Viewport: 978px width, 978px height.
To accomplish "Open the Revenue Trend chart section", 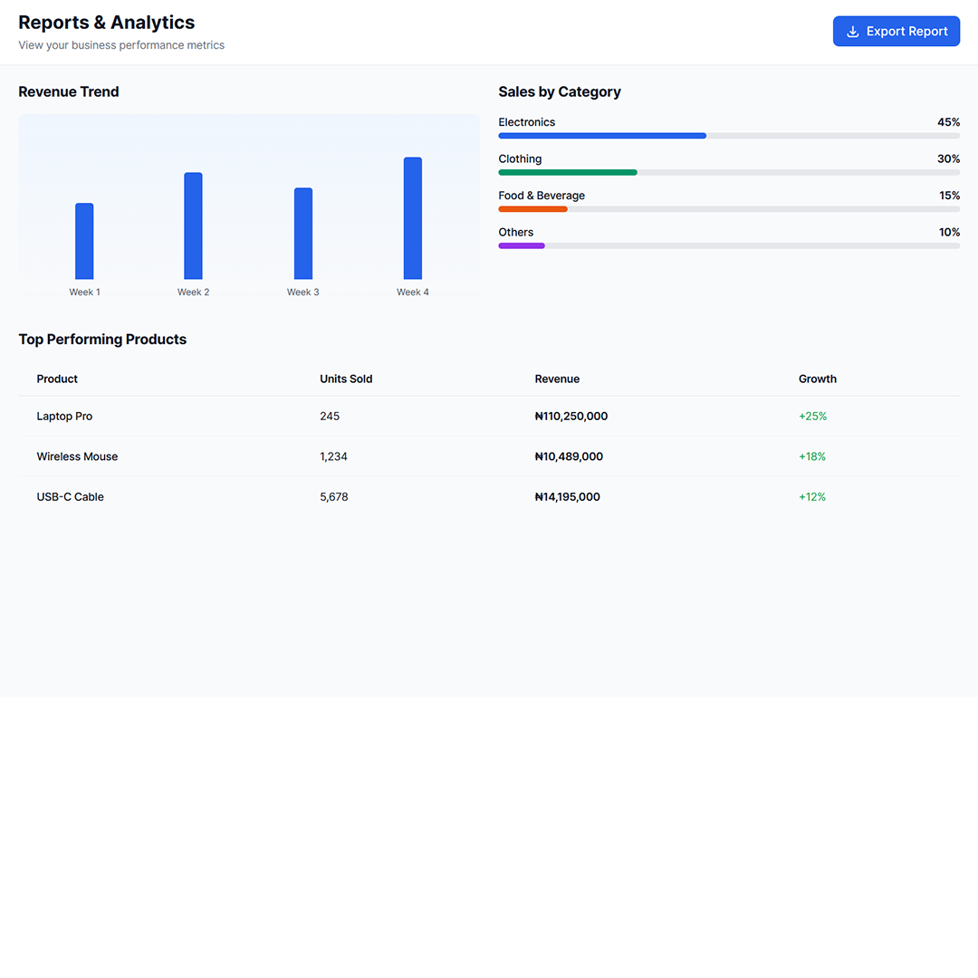I will click(69, 91).
